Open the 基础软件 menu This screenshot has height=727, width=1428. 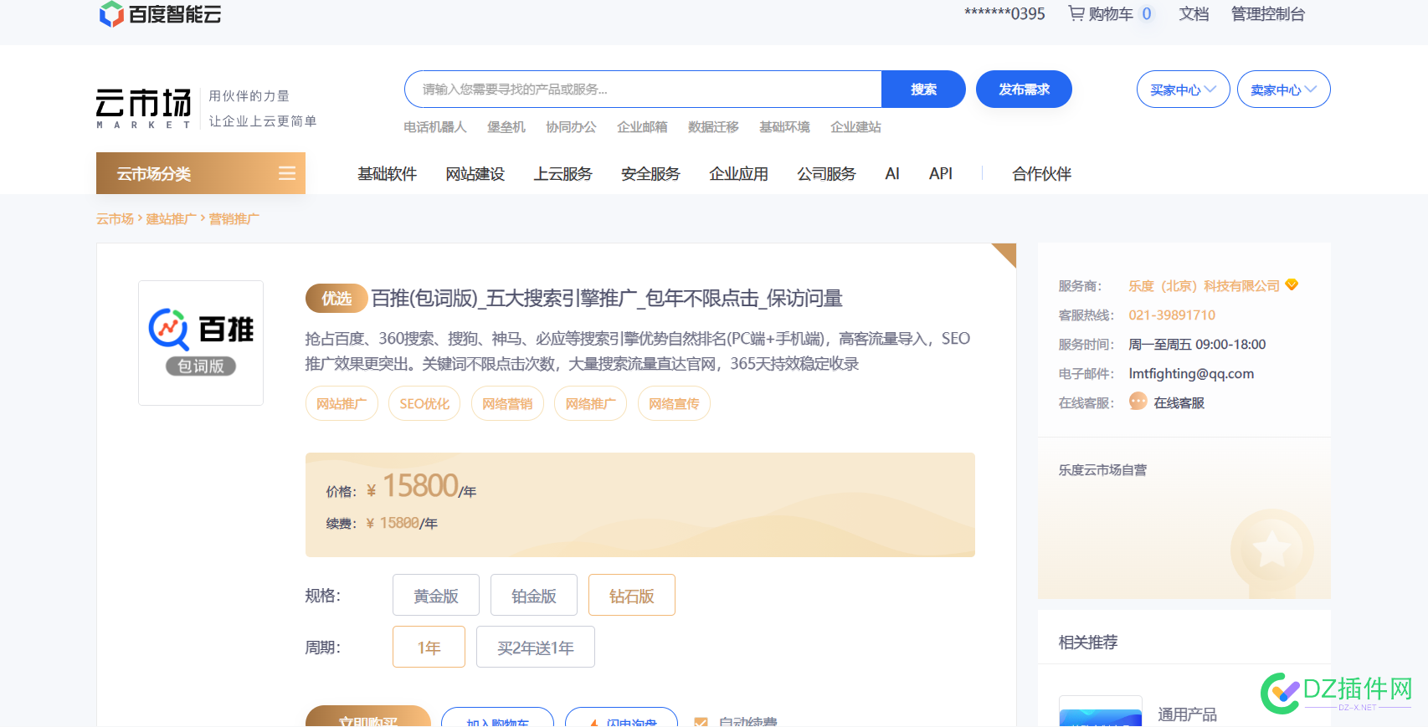point(387,173)
